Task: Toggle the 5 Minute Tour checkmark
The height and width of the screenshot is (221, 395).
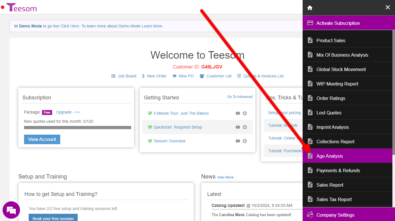Action: pyautogui.click(x=150, y=113)
